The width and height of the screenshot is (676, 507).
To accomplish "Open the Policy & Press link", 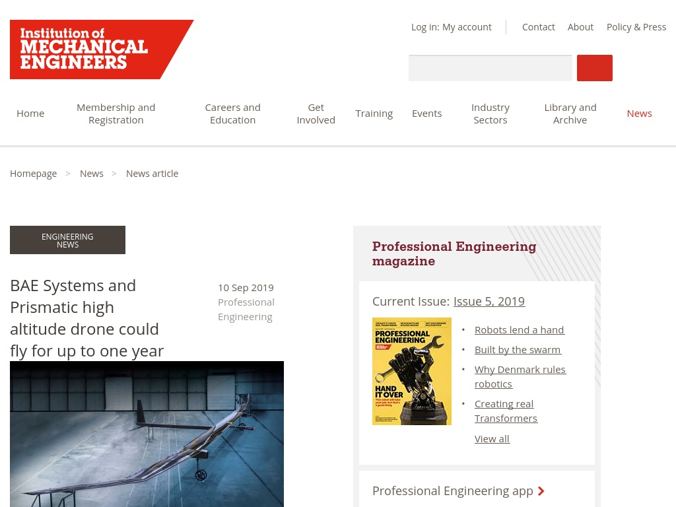I will (636, 27).
